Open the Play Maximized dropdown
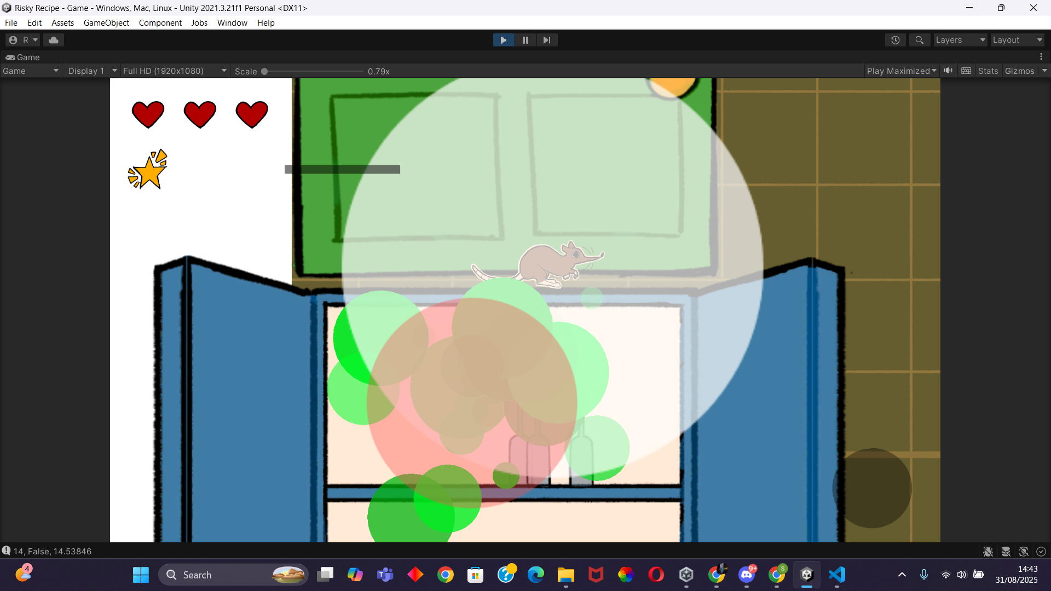 pos(901,71)
